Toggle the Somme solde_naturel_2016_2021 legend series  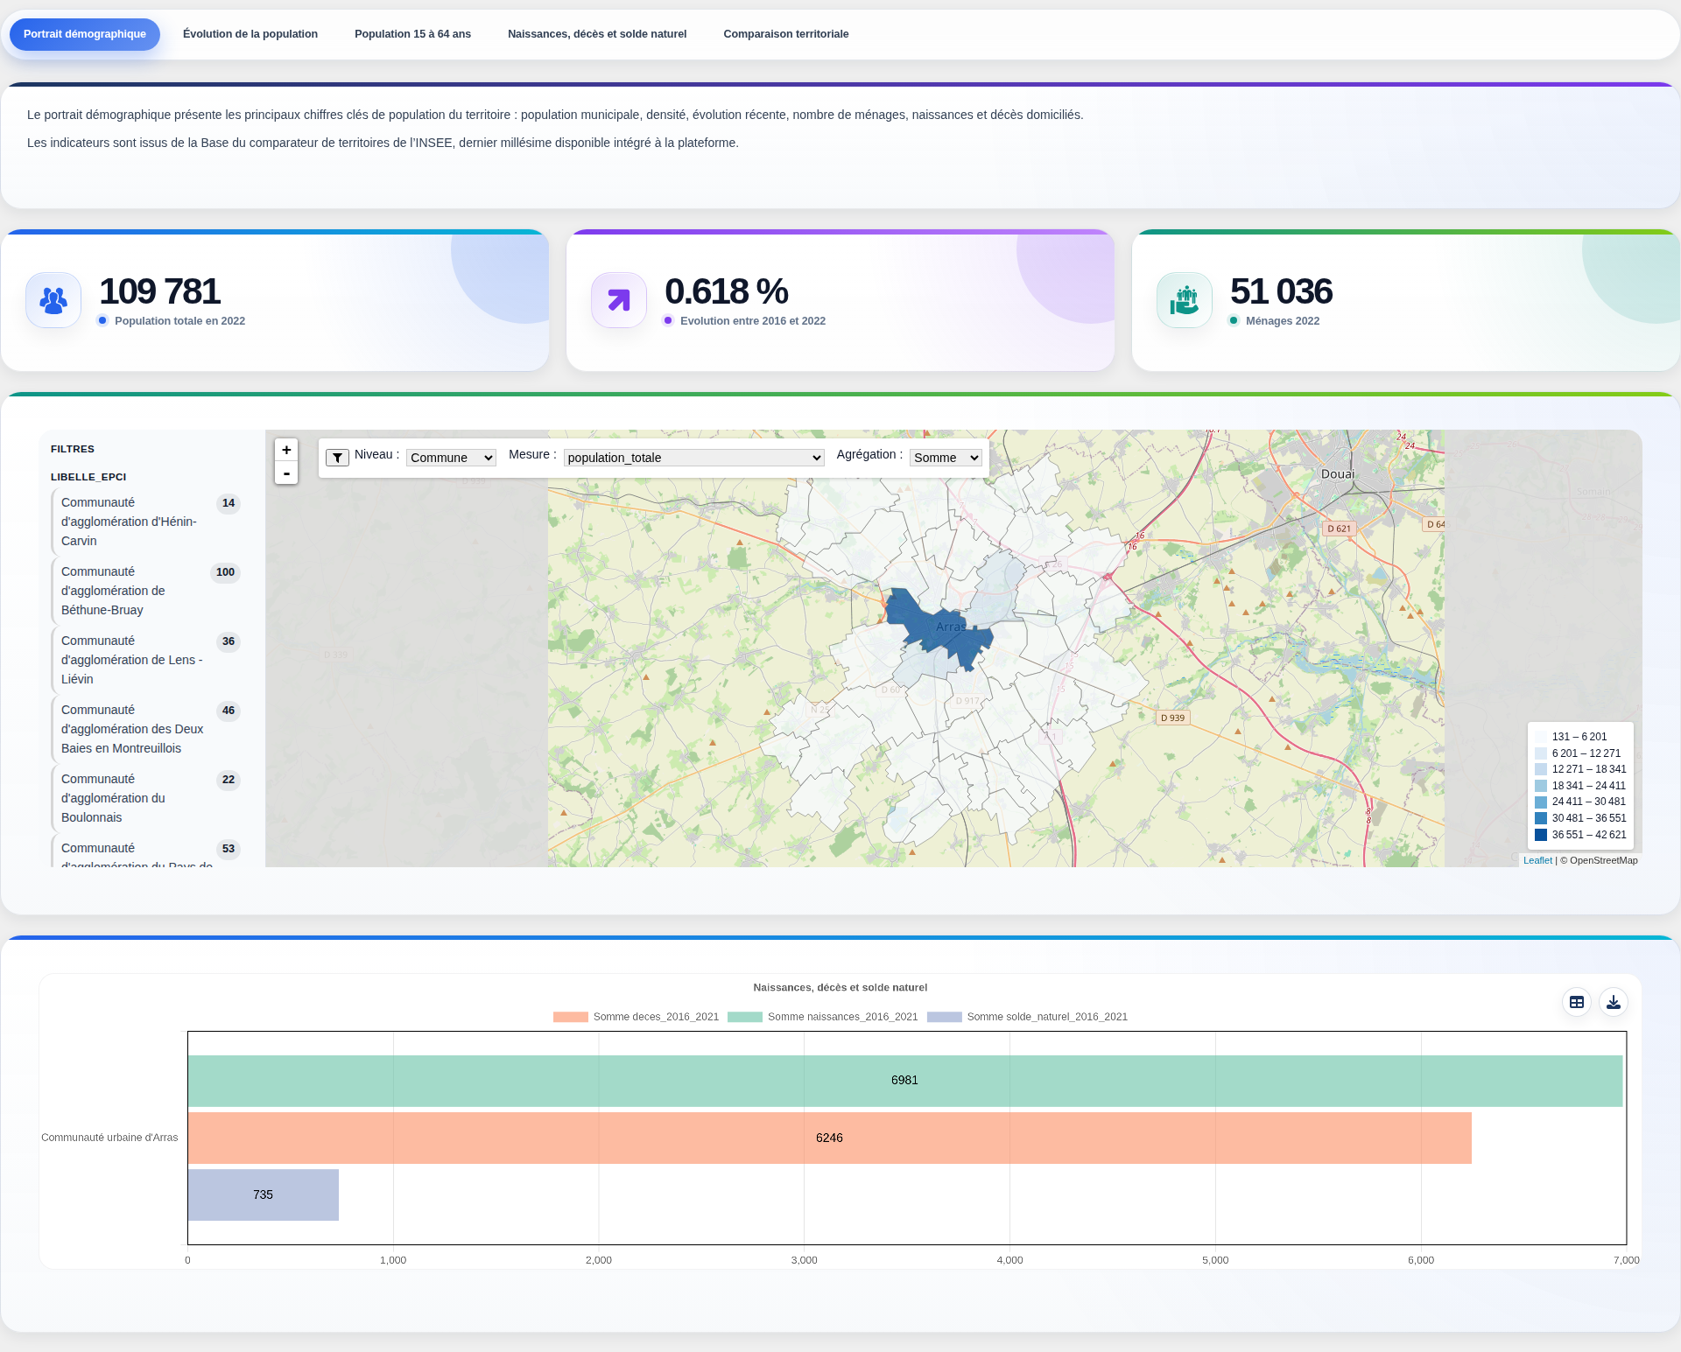pyautogui.click(x=1028, y=1017)
